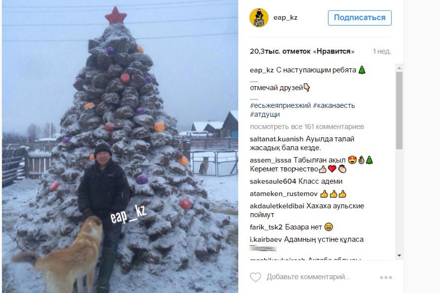This screenshot has height=293, width=440.
Task: Open saltanat.kuanish commenter profile
Action: tap(277, 139)
